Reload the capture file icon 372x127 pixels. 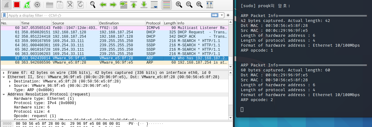pos(80,5)
